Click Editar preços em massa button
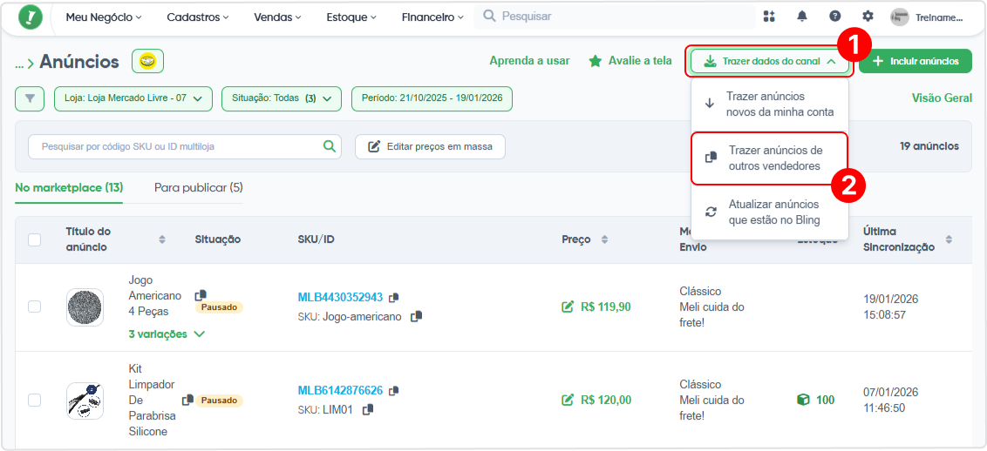The height and width of the screenshot is (451, 987). (430, 146)
